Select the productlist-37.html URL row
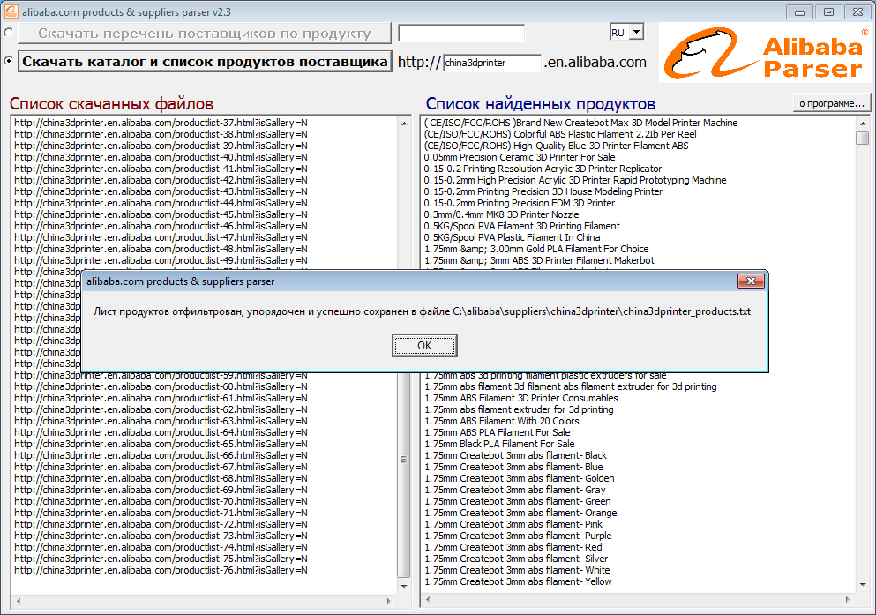Viewport: 876px width, 615px height. (161, 123)
